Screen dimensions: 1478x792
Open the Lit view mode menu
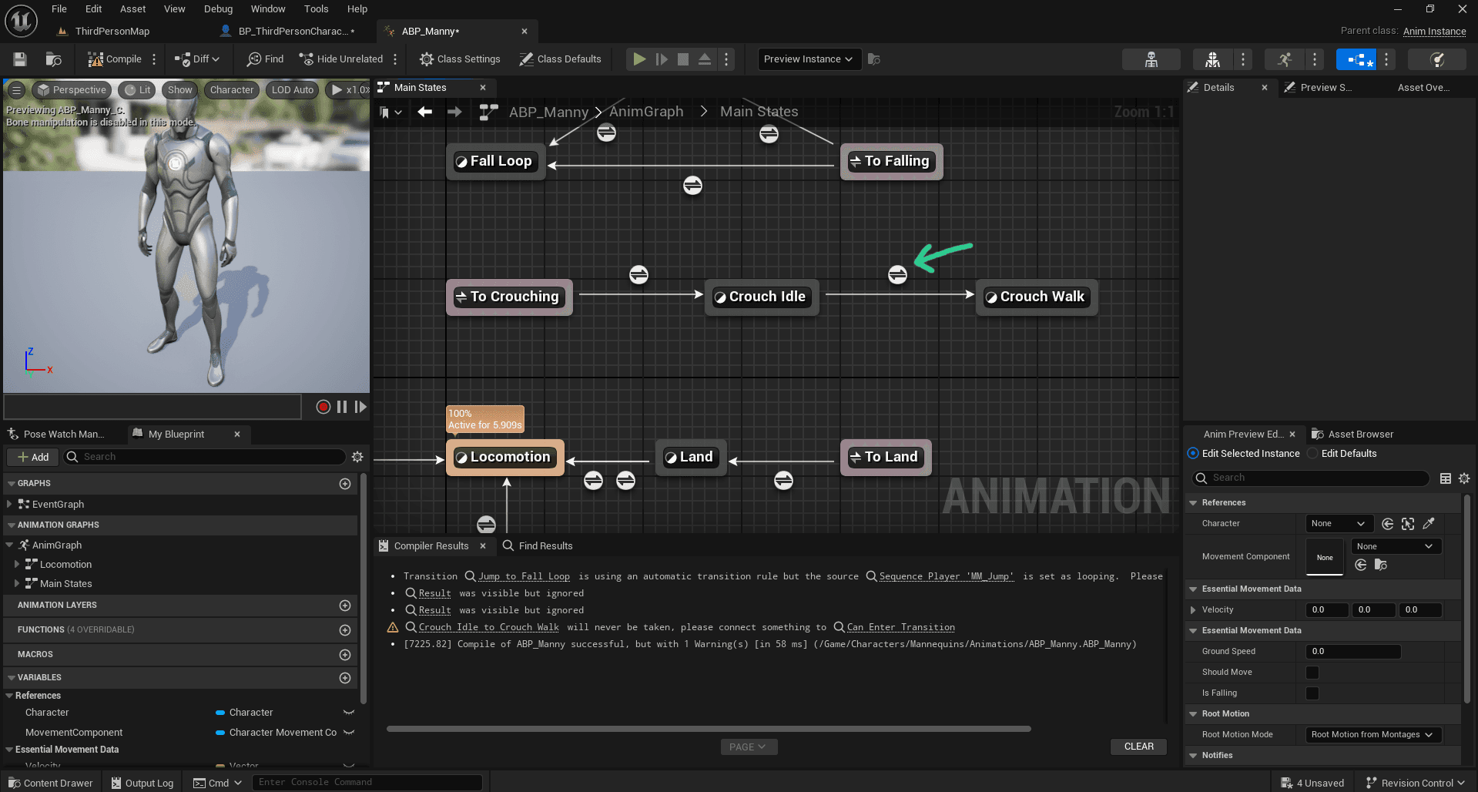coord(137,90)
